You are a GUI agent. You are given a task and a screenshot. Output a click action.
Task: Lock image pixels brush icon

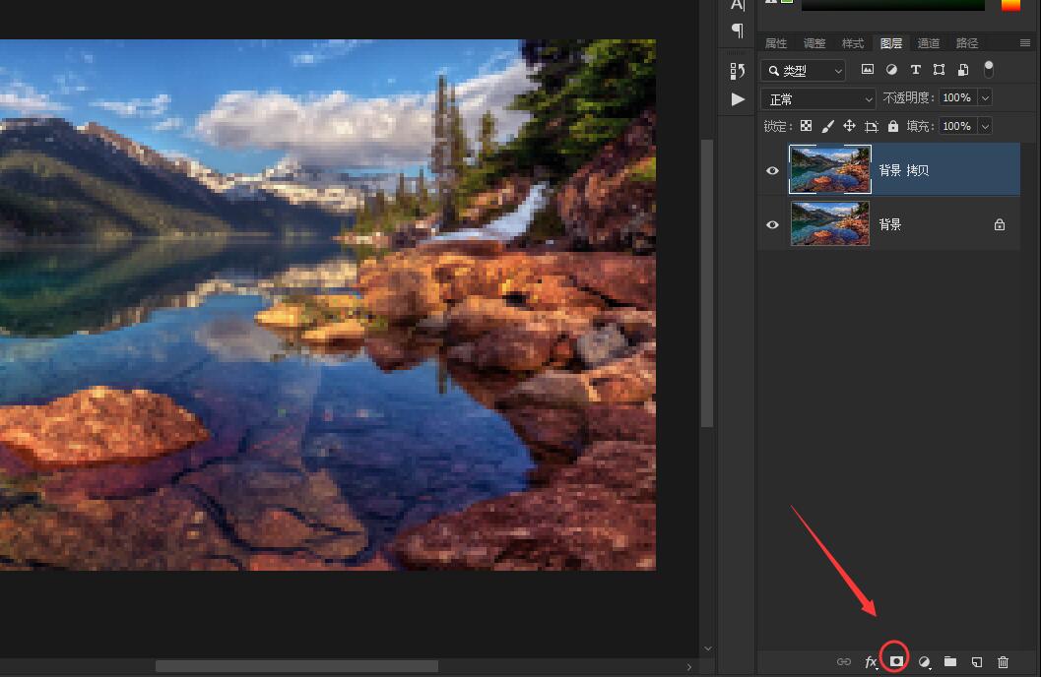click(828, 126)
